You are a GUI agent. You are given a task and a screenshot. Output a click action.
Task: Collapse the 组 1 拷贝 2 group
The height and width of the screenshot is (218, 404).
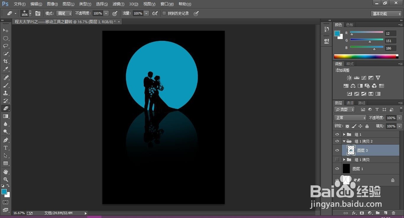[x=344, y=141]
